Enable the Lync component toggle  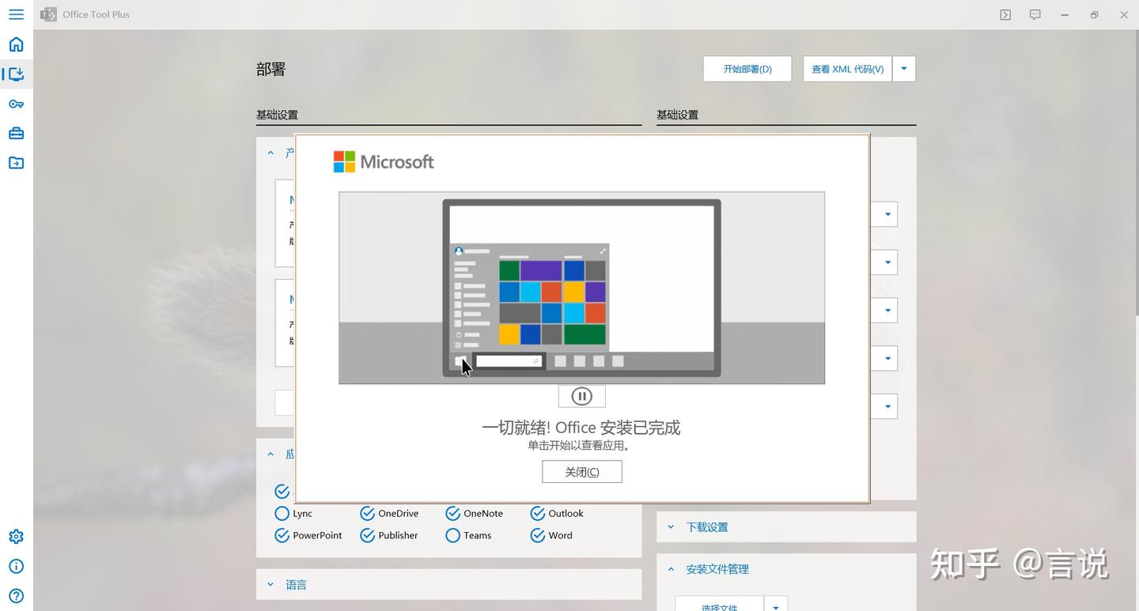[x=282, y=513]
